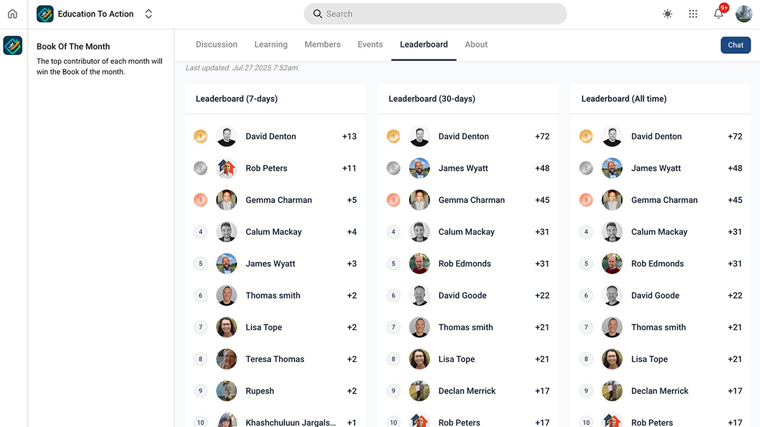Open James Wyatt's avatar in 30-days leaderboard

pyautogui.click(x=419, y=168)
